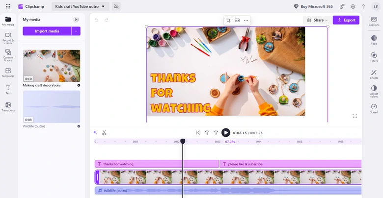
Task: Click Buy Microsoft 365 button
Action: (x=313, y=6)
